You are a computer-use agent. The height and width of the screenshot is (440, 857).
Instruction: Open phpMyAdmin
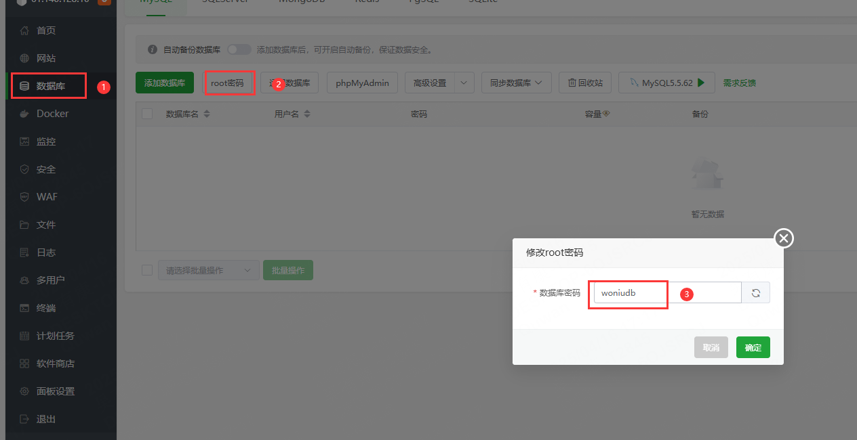click(x=362, y=82)
